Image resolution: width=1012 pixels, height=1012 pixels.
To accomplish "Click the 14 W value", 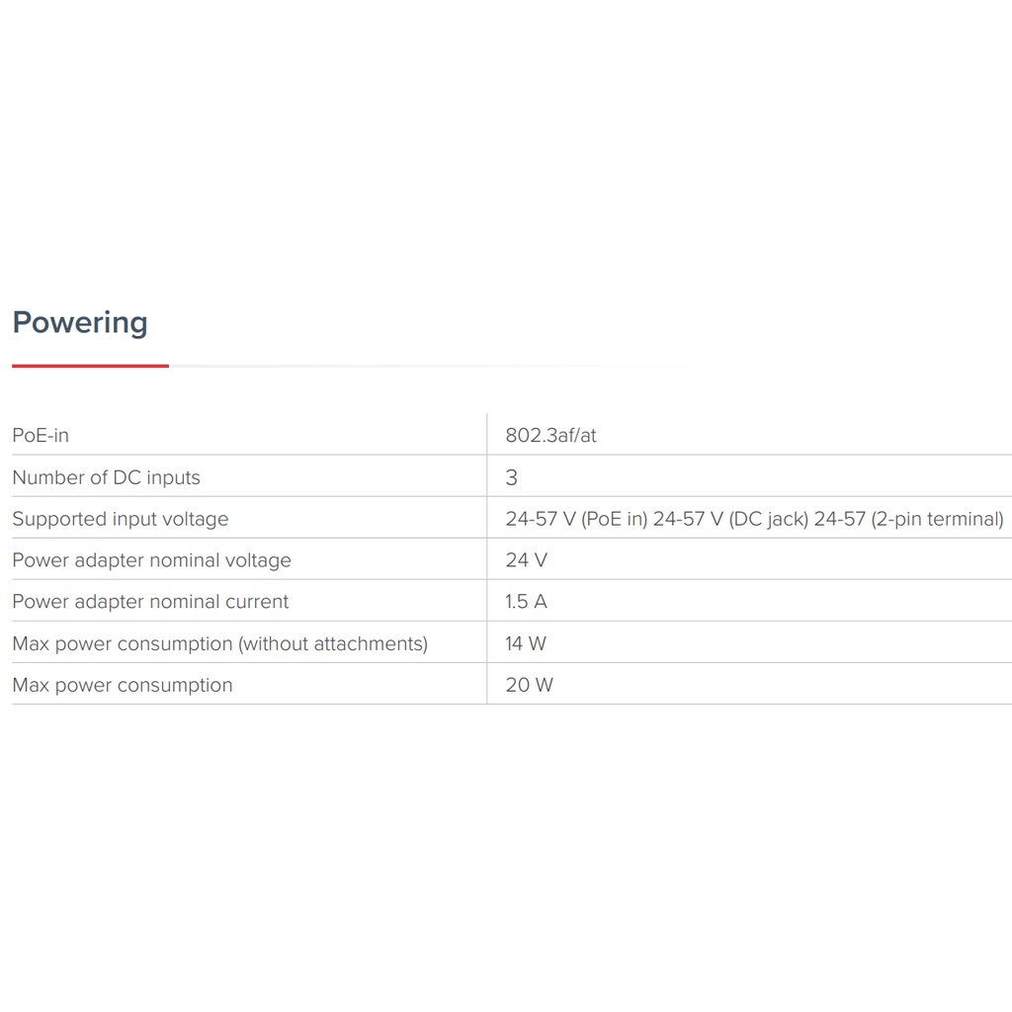I will pos(526,643).
